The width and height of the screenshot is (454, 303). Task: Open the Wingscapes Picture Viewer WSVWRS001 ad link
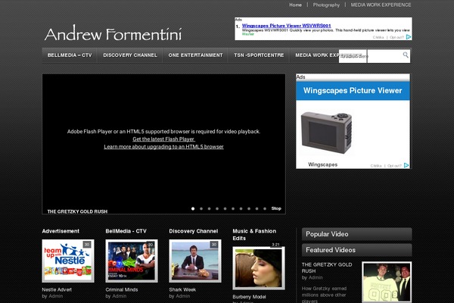[x=286, y=26]
